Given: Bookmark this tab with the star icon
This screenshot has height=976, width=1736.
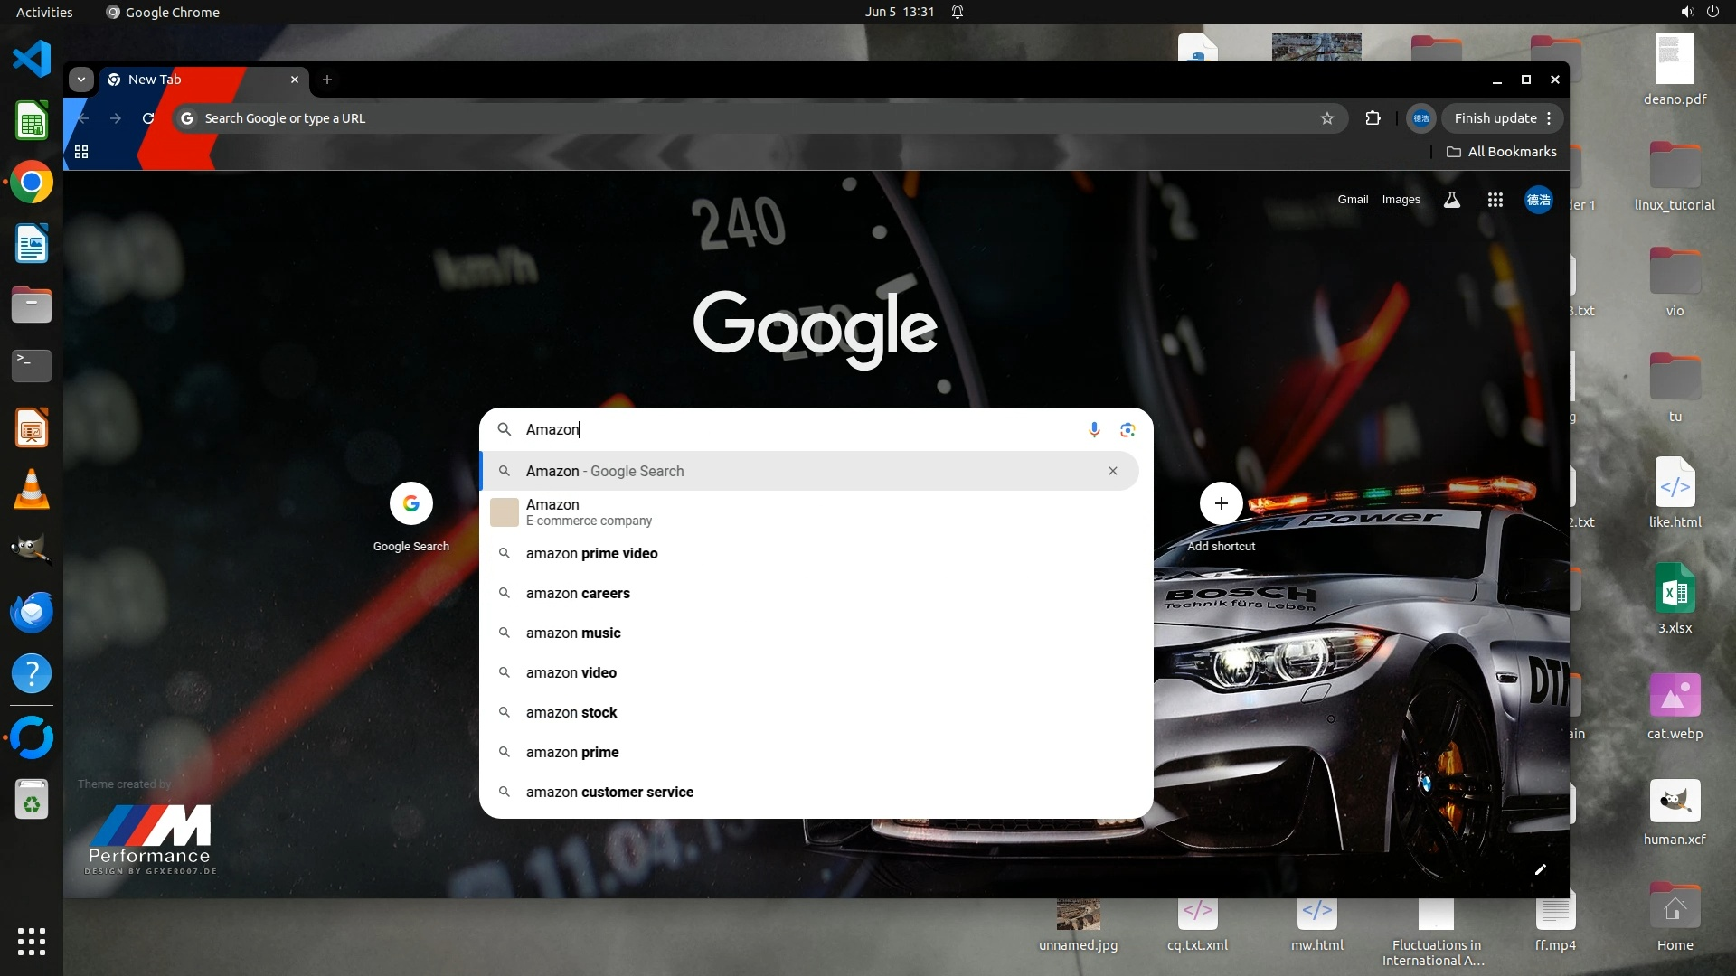Looking at the screenshot, I should 1326,118.
